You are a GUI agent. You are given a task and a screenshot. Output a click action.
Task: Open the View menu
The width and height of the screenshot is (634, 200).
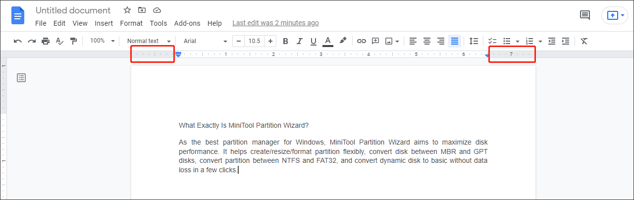click(80, 23)
